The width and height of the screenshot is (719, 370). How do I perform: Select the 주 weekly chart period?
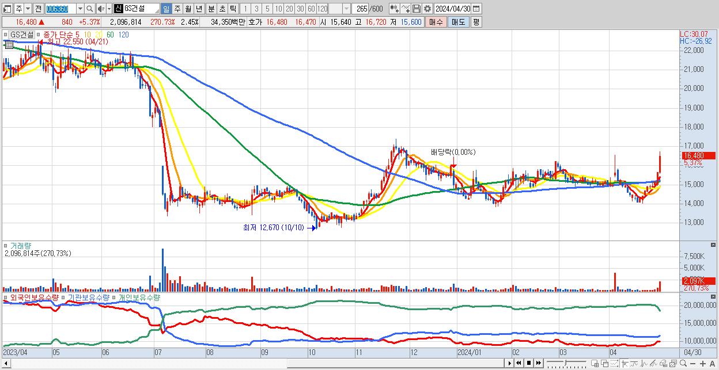177,9
